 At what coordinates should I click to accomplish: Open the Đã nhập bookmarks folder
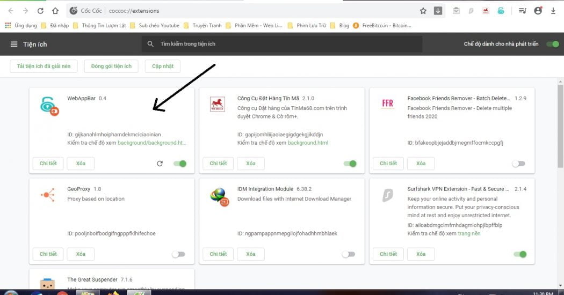click(55, 26)
